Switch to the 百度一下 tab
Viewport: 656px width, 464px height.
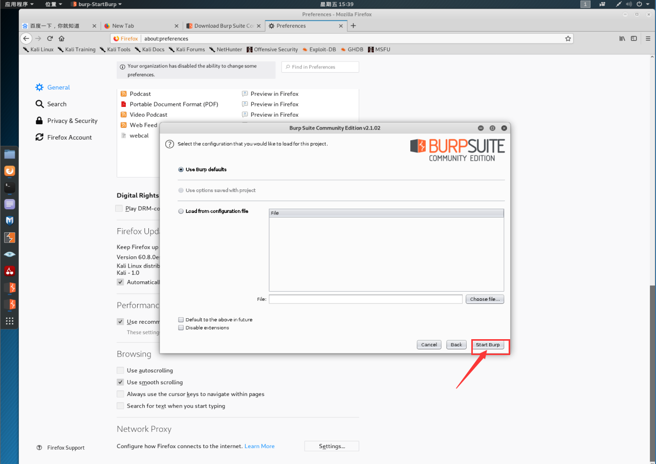(x=59, y=26)
